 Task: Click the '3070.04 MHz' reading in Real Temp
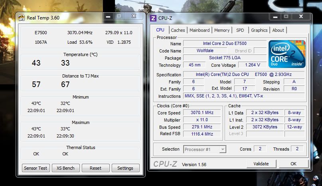(80, 33)
